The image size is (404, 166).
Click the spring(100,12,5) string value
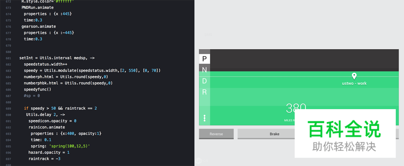[x=69, y=146]
